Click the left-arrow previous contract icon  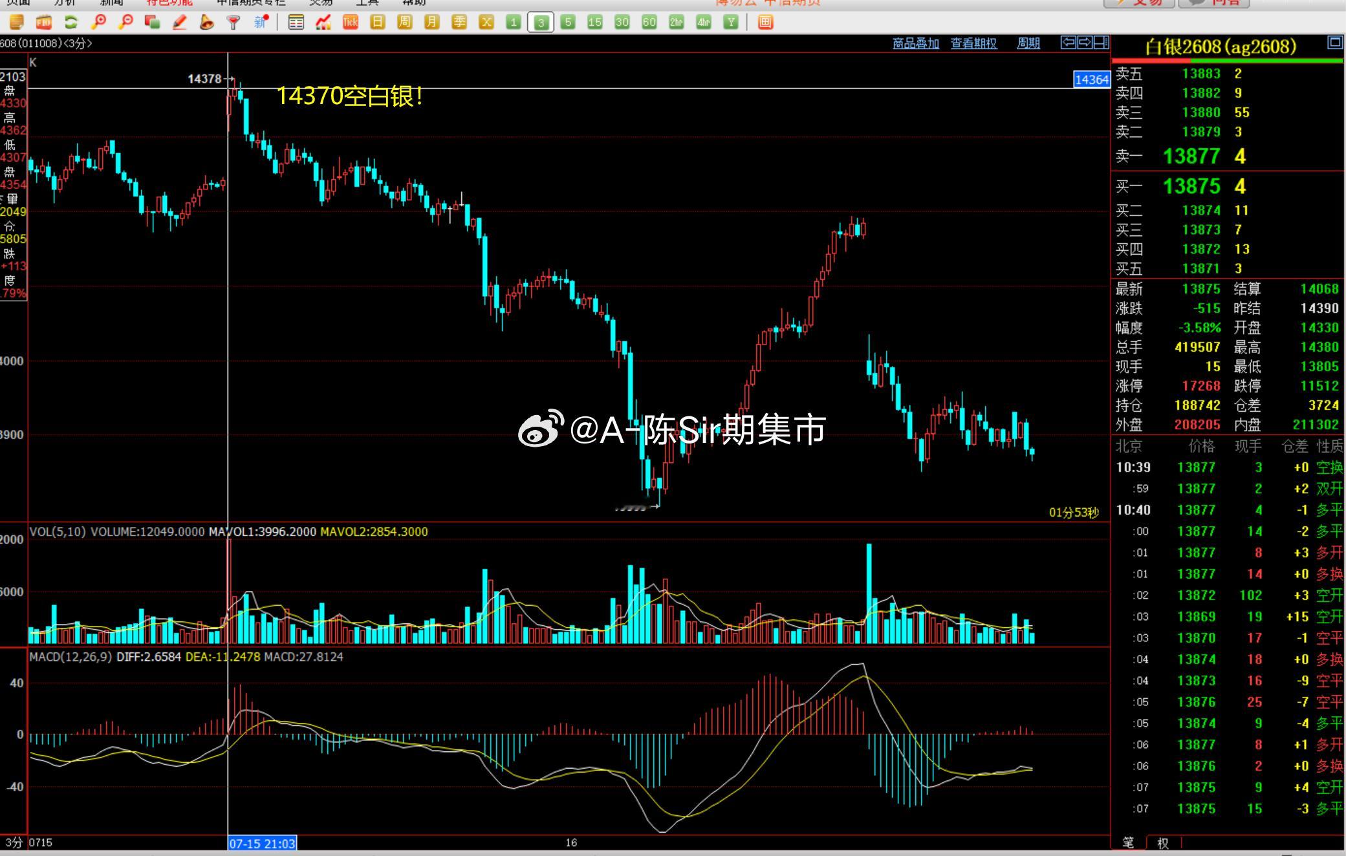click(x=1069, y=43)
